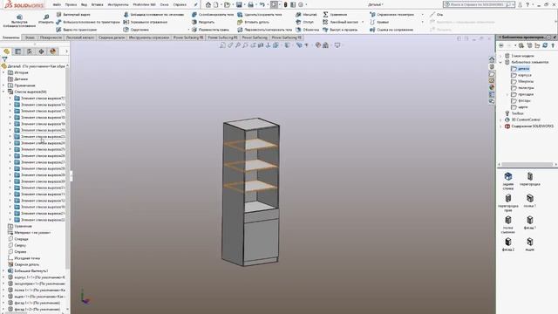Open the Linear Pattern dropdown arrow
Screen dimensions: 558x314
point(363,22)
